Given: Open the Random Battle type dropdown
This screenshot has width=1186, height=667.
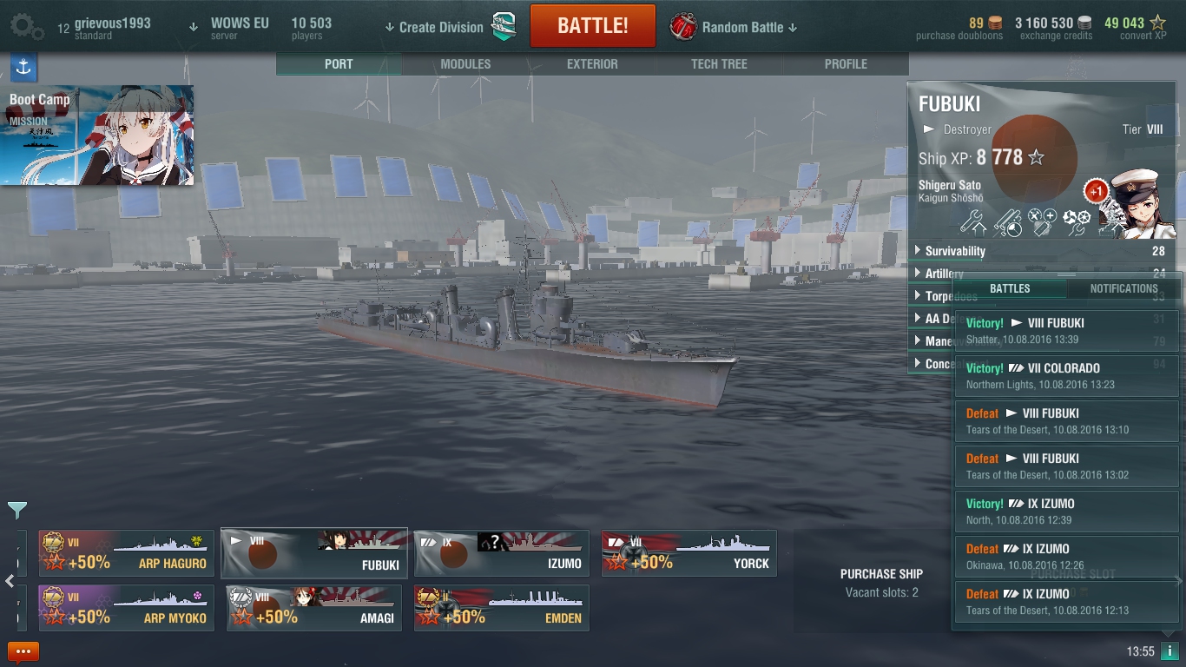Looking at the screenshot, I should 735,27.
